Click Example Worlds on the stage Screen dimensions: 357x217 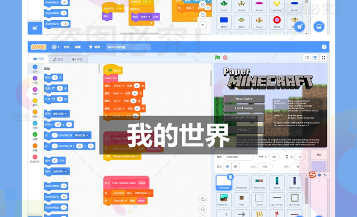(x=244, y=118)
